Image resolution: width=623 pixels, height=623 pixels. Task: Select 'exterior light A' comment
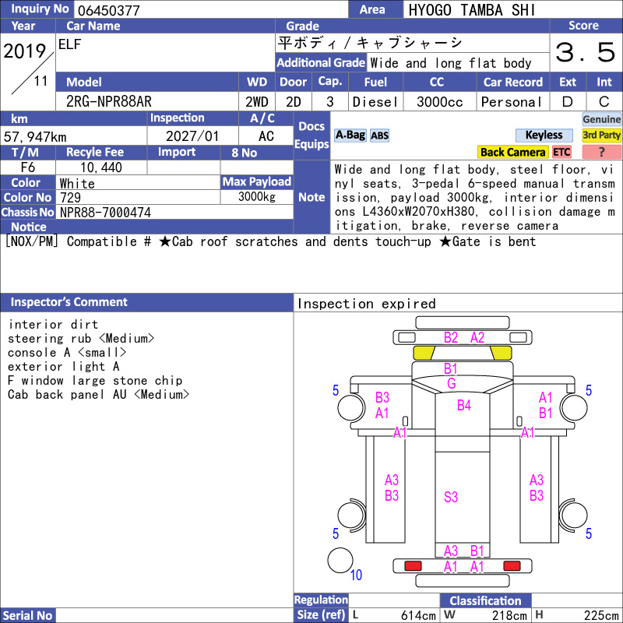coord(64,366)
